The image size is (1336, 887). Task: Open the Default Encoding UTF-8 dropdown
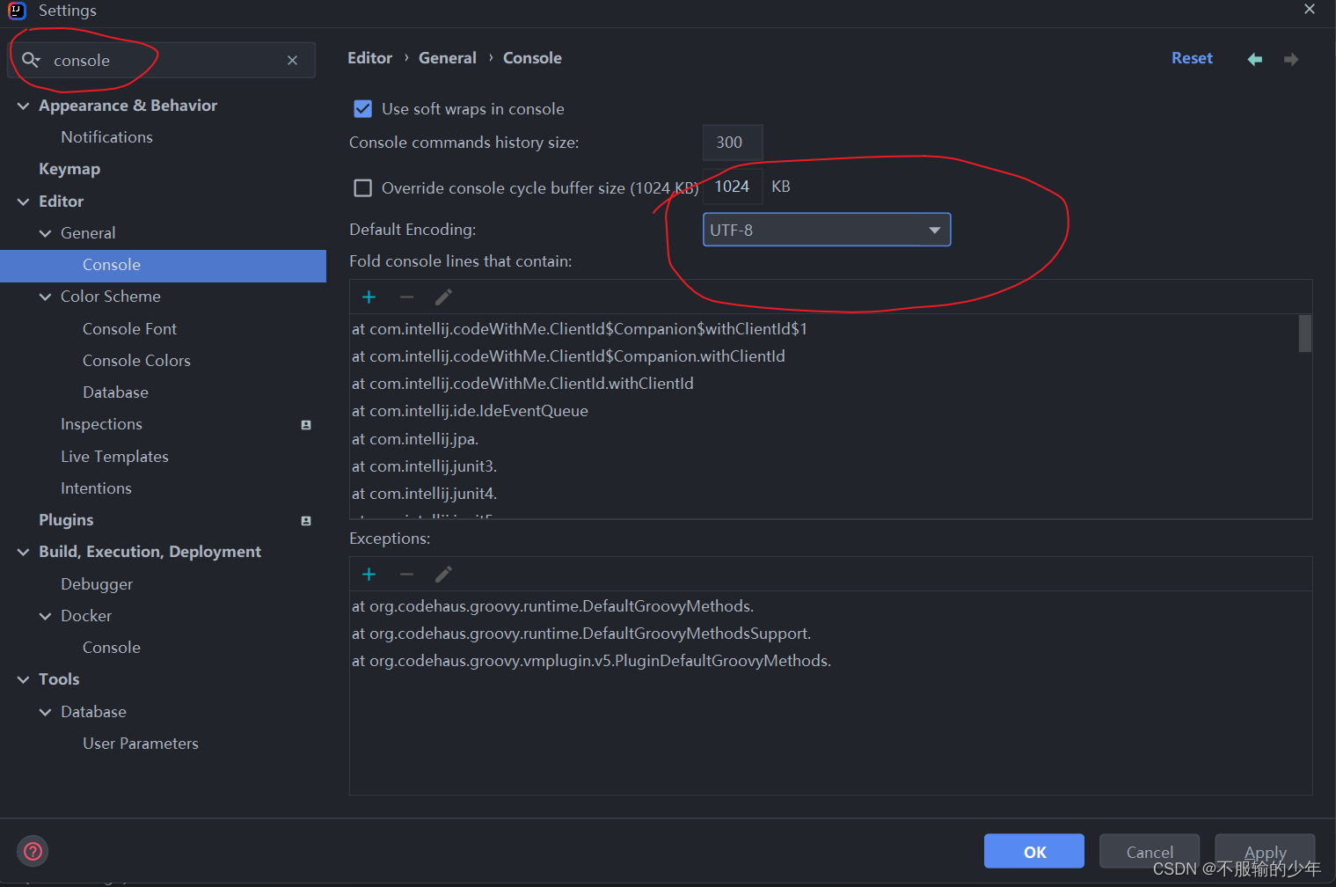[827, 230]
